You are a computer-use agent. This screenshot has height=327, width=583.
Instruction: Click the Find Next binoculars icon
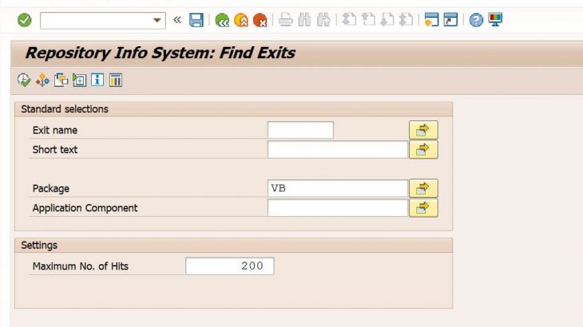click(323, 20)
